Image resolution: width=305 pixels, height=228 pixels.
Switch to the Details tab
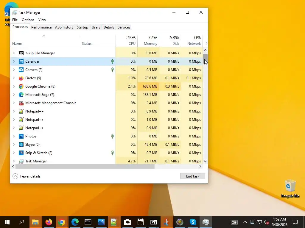[x=109, y=27]
